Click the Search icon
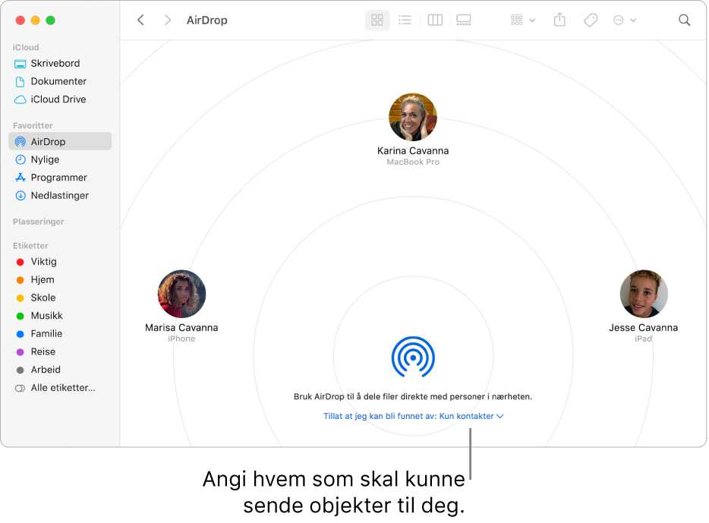This screenshot has height=523, width=709. (x=684, y=20)
